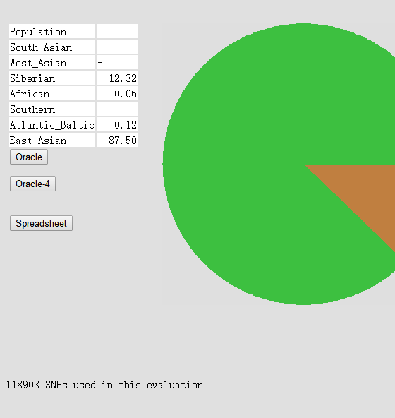The width and height of the screenshot is (395, 418).
Task: Click the empty header cell beside Population
Action: pyautogui.click(x=117, y=32)
